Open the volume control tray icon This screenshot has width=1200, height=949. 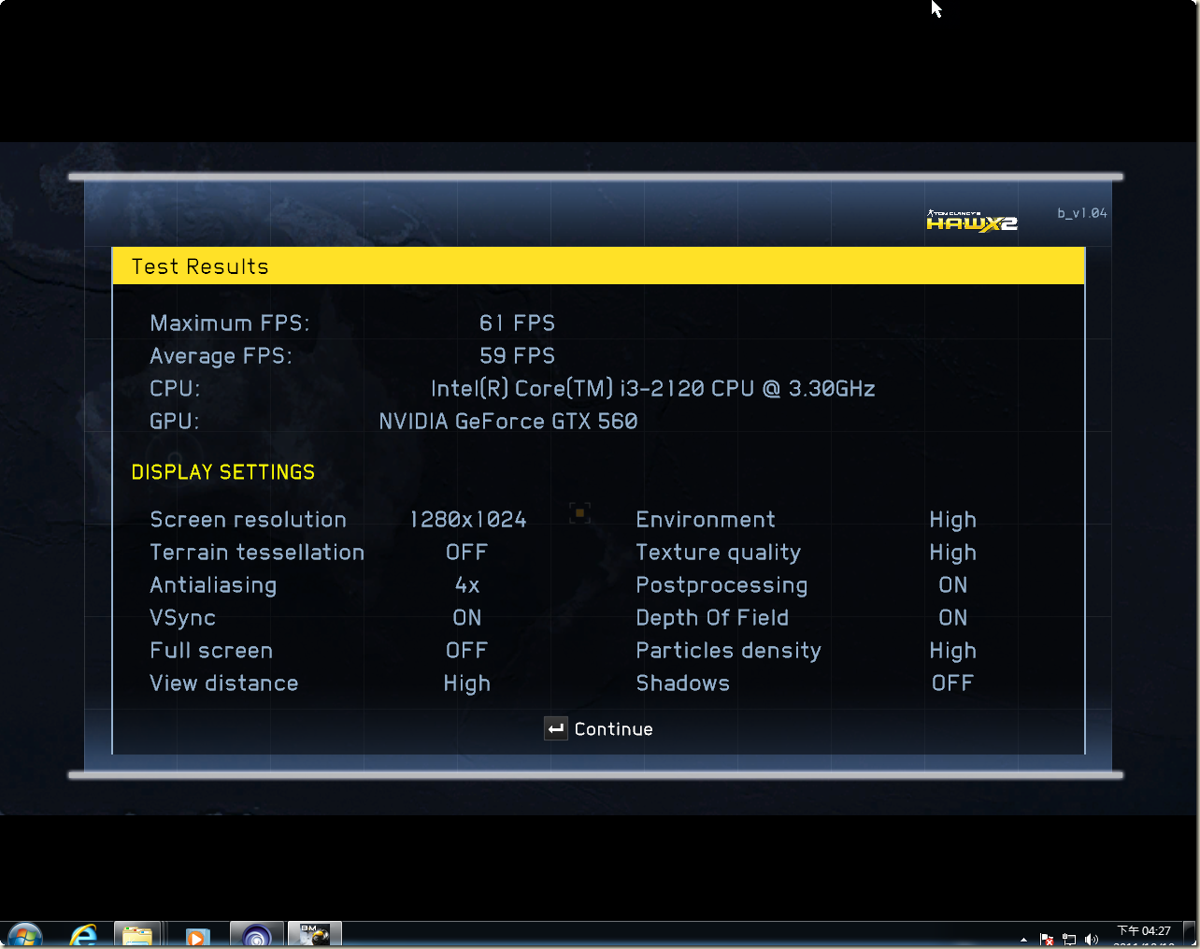point(1092,939)
